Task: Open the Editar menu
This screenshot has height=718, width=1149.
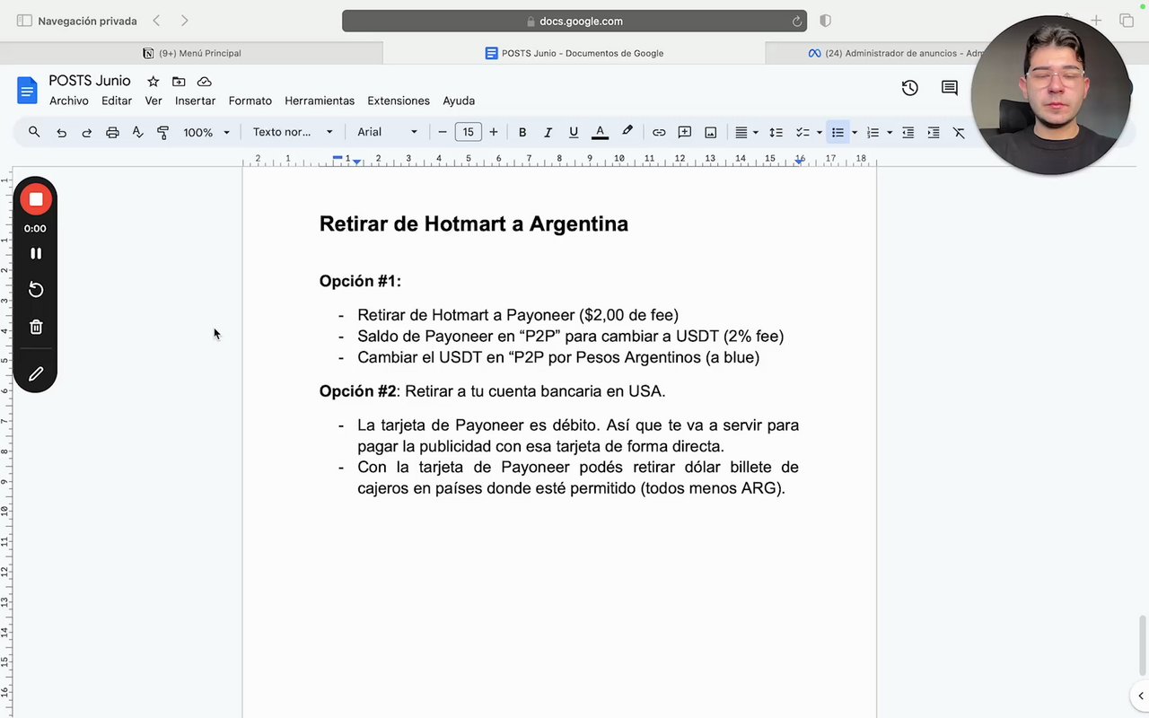Action: point(117,101)
